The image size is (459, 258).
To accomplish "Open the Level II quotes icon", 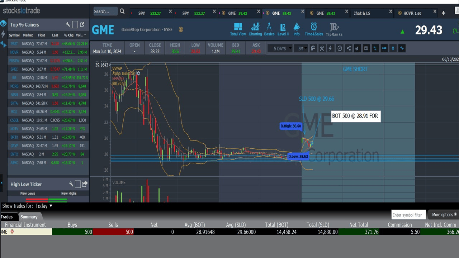I will click(x=283, y=29).
